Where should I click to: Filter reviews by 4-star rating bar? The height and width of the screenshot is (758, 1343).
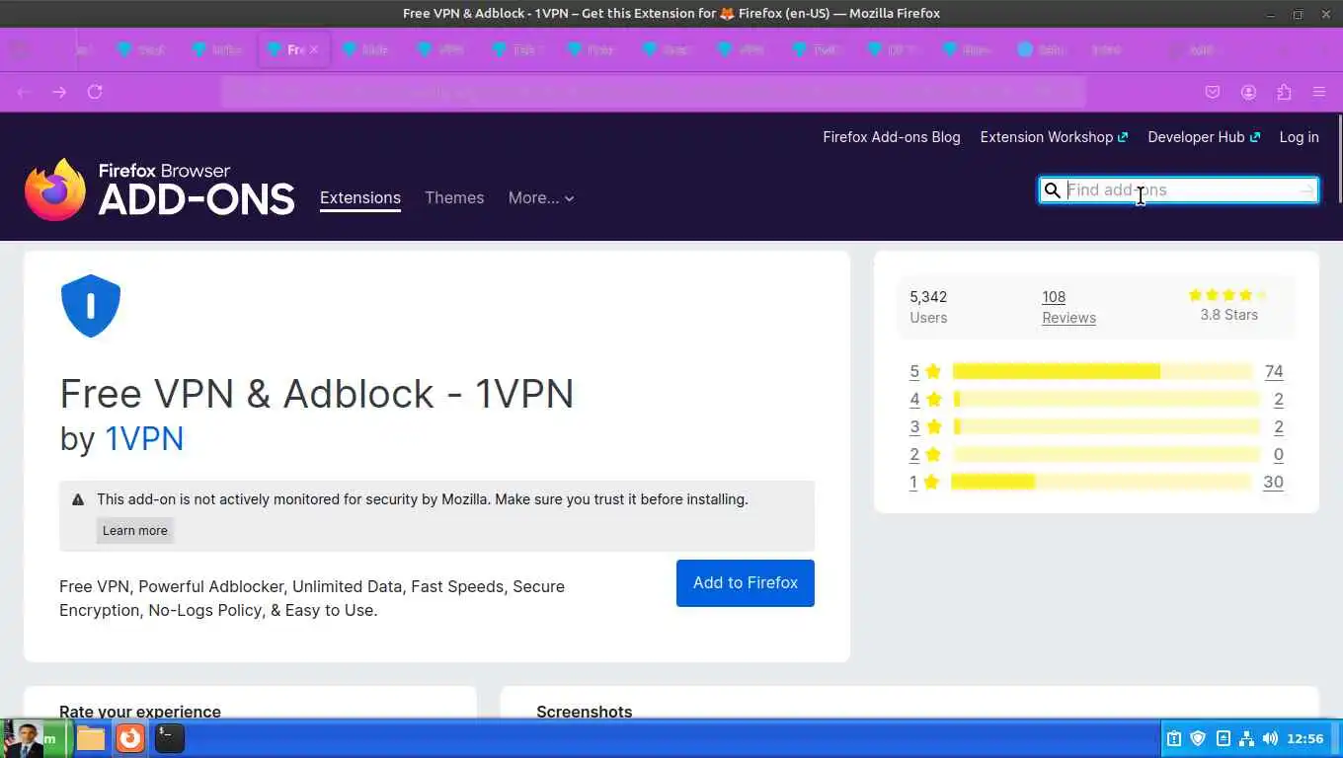pos(1107,400)
